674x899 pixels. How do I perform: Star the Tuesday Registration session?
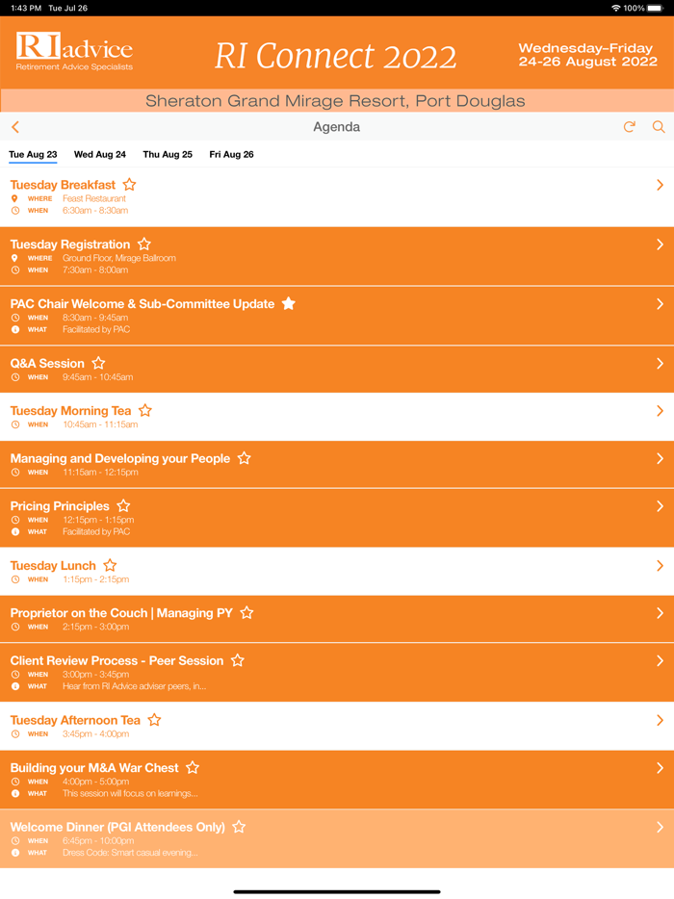(x=144, y=244)
